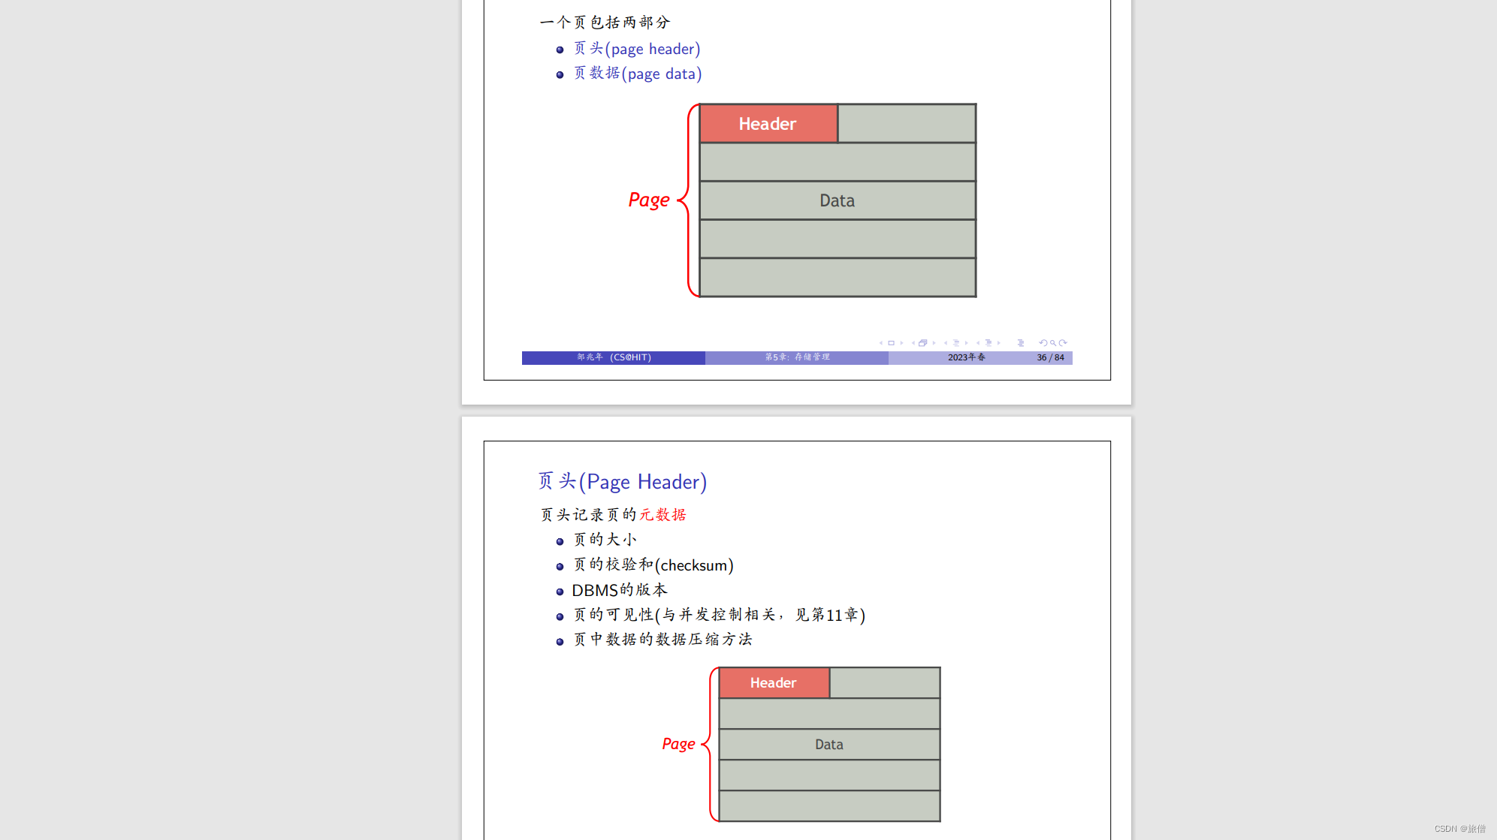Click the presentation outline icon
Screen dimensions: 1497x840
coord(1021,343)
